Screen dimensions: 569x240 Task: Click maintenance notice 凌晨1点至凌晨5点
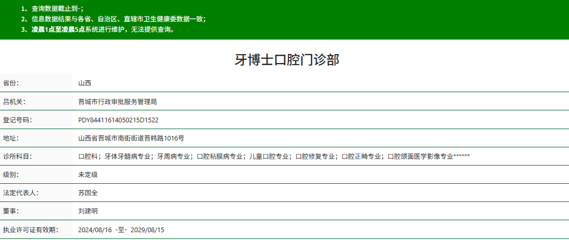pyautogui.click(x=98, y=30)
